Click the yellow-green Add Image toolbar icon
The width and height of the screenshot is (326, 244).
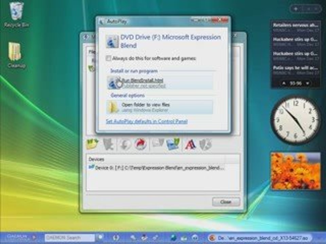coord(92,144)
